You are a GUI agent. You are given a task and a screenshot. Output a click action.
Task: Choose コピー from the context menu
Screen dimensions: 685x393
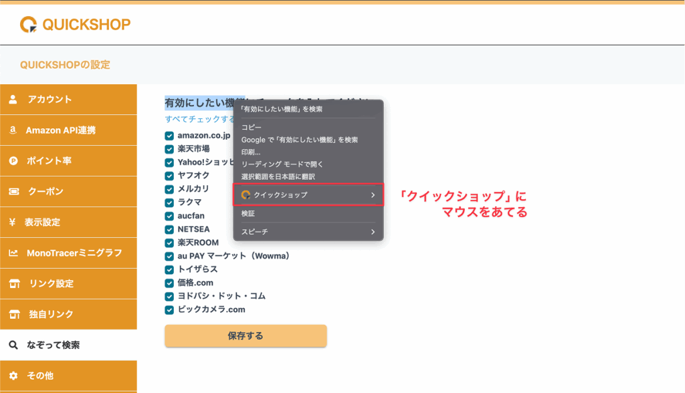click(x=308, y=127)
